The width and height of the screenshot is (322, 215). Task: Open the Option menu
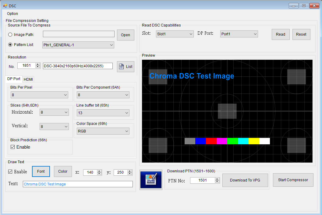[12, 14]
